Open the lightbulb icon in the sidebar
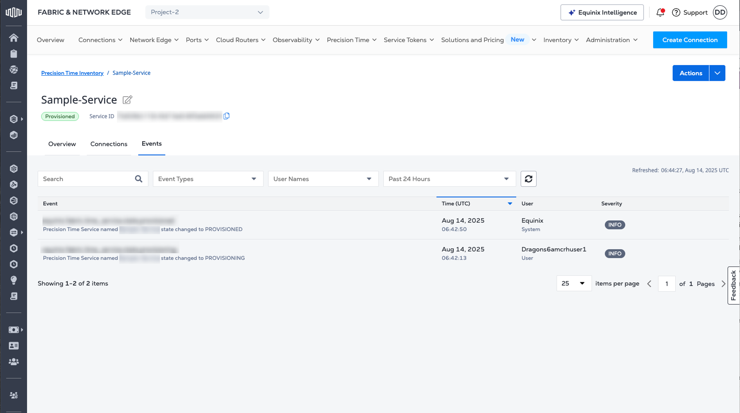The width and height of the screenshot is (740, 413). tap(14, 280)
